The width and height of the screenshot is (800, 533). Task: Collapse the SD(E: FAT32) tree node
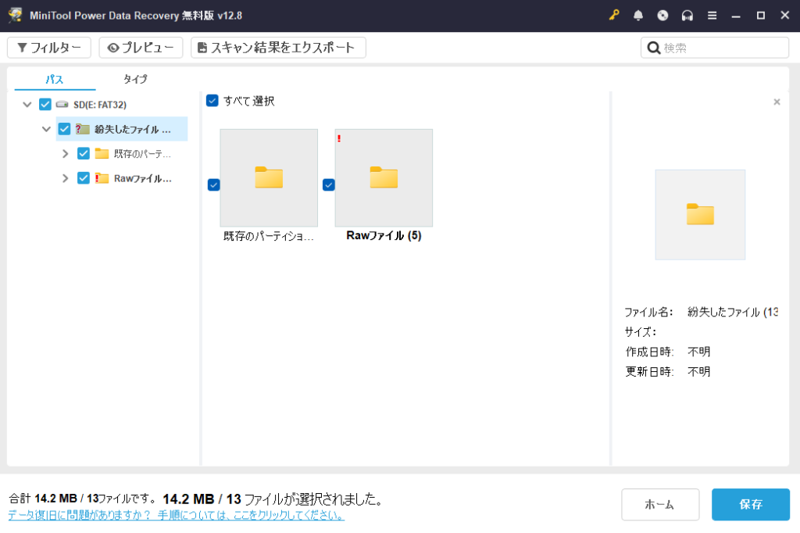coord(27,105)
